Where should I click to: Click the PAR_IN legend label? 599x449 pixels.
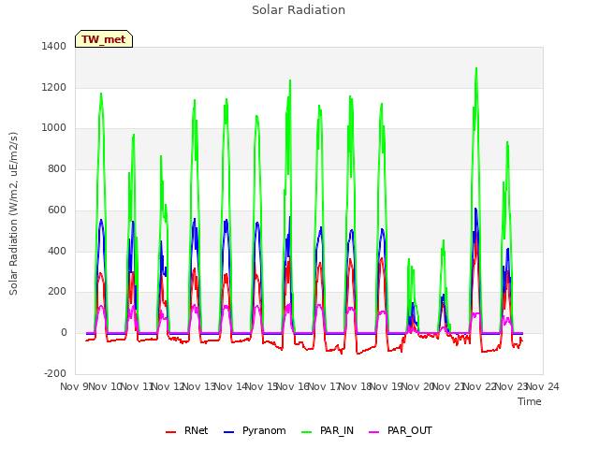click(337, 430)
